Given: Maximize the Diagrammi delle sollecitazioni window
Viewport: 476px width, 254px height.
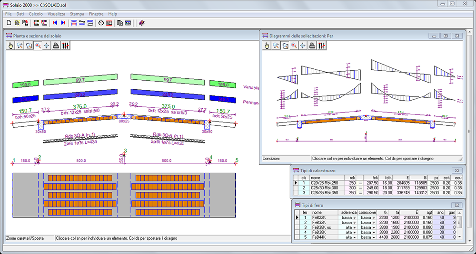Looking at the screenshot, I should [x=446, y=36].
